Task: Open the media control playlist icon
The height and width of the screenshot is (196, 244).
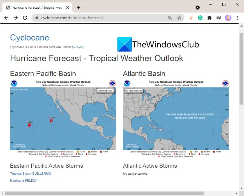Action: tap(219, 18)
